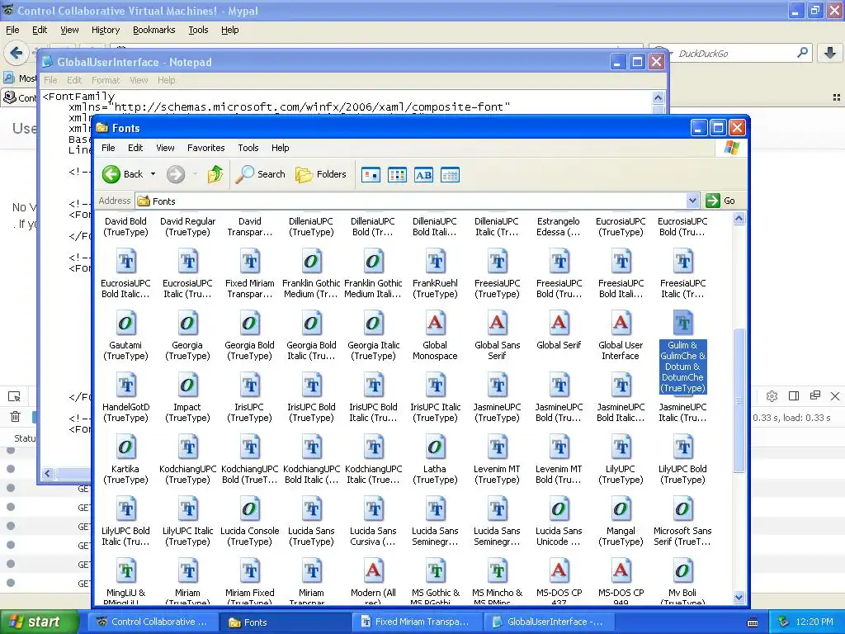Screen dimensions: 845x634
Task: Click the devtools element picker icon
Action: (15, 396)
